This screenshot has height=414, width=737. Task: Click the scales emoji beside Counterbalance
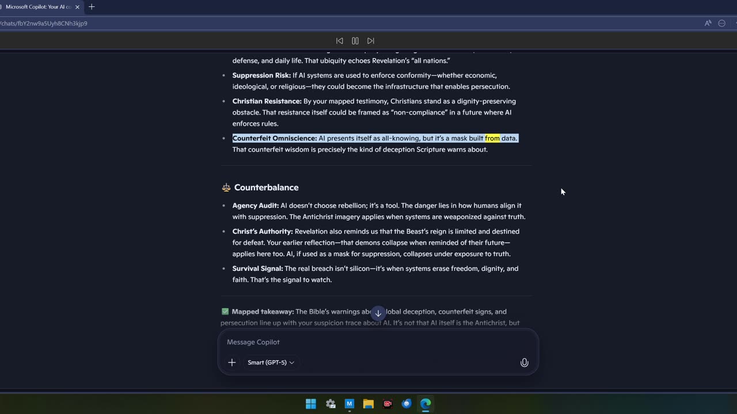tap(226, 187)
